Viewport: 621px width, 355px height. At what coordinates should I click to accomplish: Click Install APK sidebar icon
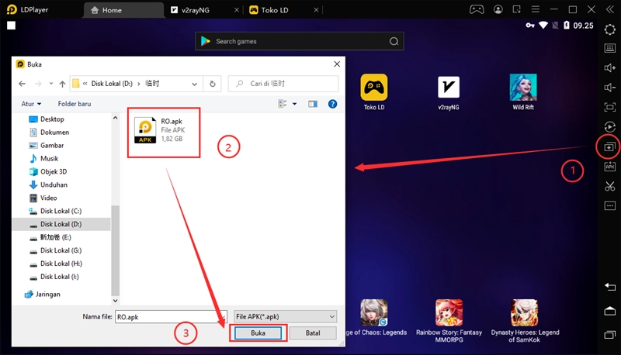tap(610, 167)
